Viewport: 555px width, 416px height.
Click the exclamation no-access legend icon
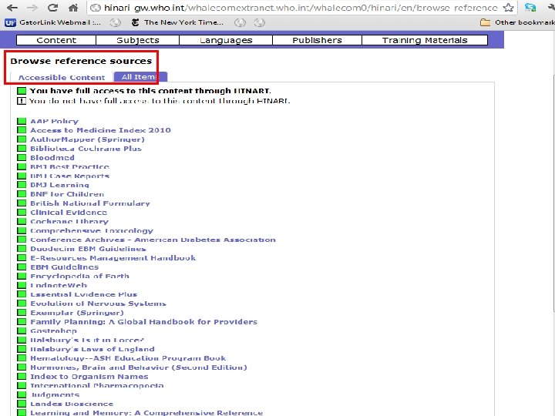(22, 101)
